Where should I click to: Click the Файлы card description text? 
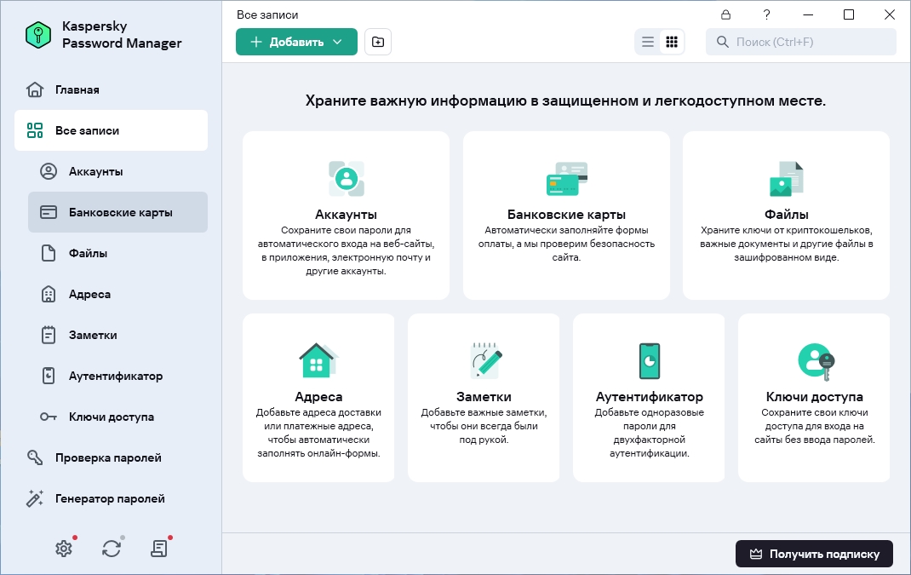point(786,244)
